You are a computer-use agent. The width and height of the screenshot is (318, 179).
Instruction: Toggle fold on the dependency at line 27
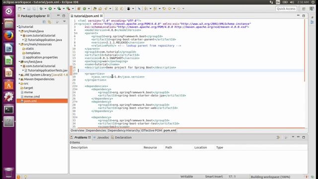(x=77, y=101)
